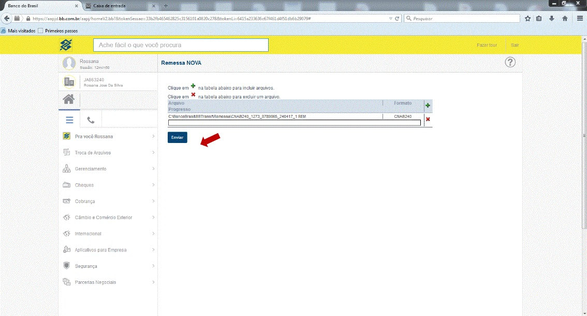This screenshot has width=587, height=316.
Task: Expand Segurança chevron
Action: click(153, 266)
